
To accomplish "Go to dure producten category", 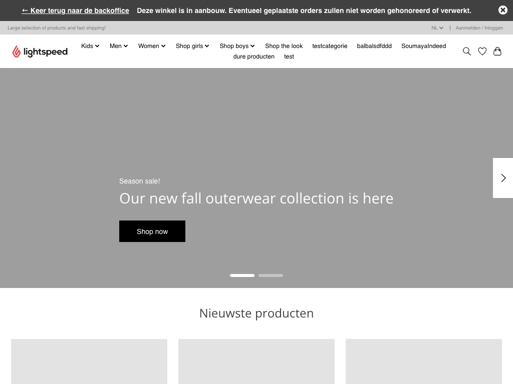I will pyautogui.click(x=253, y=56).
